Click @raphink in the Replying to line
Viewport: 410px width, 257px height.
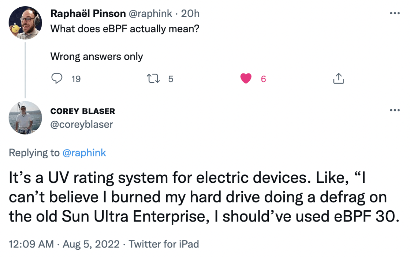click(84, 153)
